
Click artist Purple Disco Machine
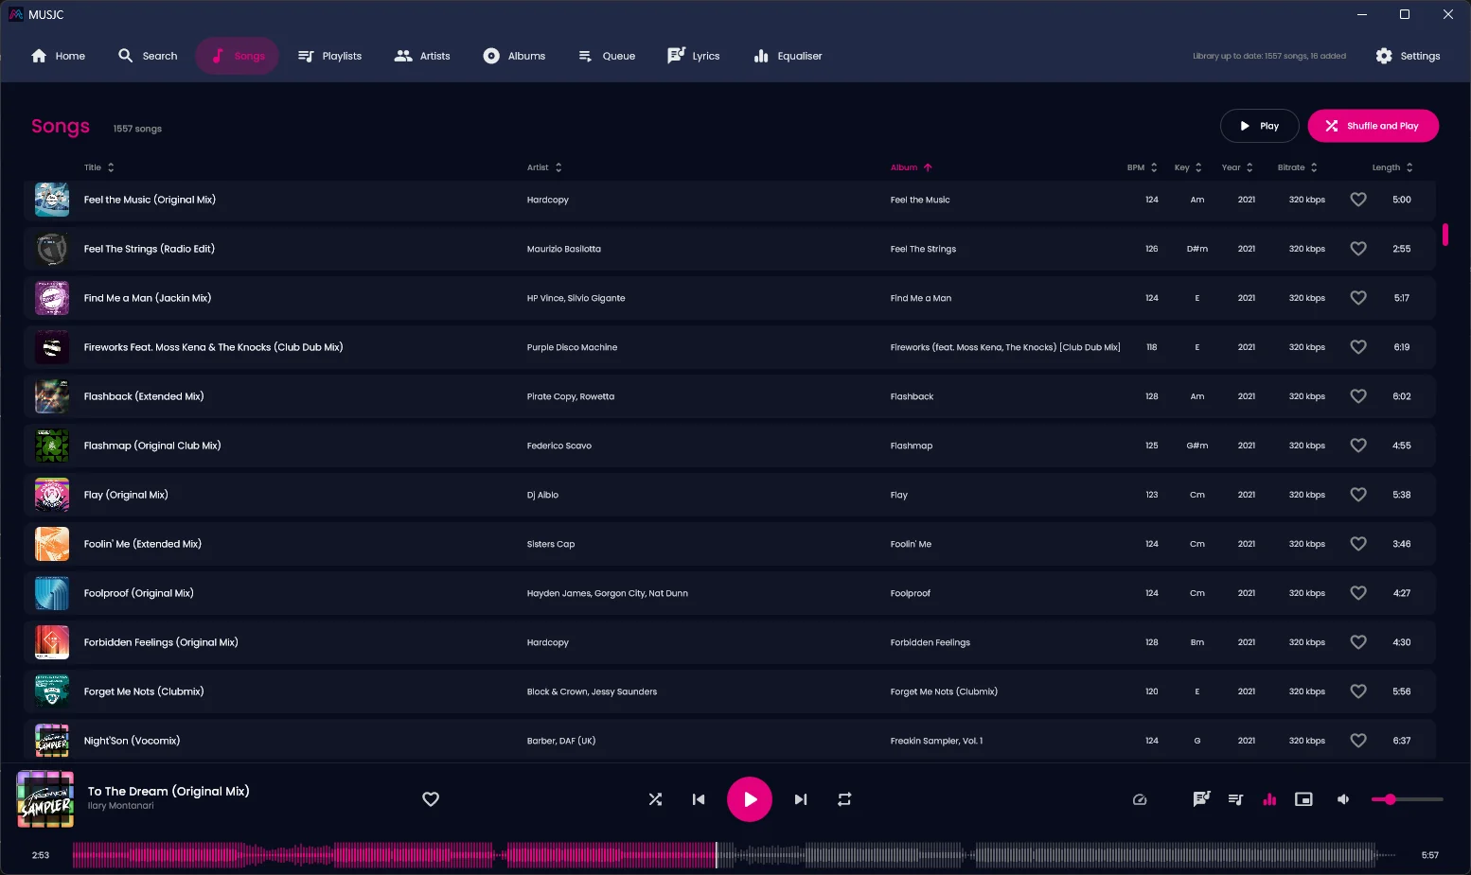pyautogui.click(x=572, y=347)
